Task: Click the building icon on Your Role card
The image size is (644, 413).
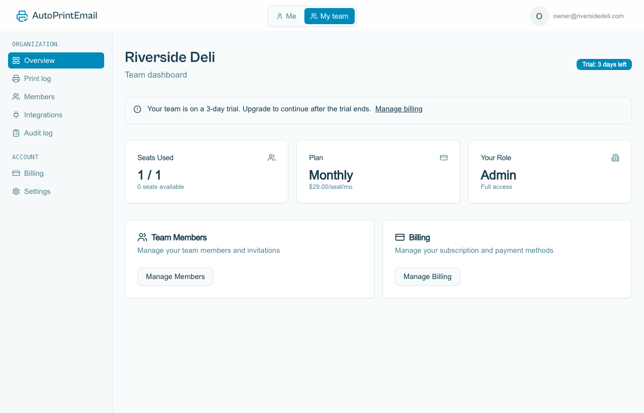Action: coord(615,158)
